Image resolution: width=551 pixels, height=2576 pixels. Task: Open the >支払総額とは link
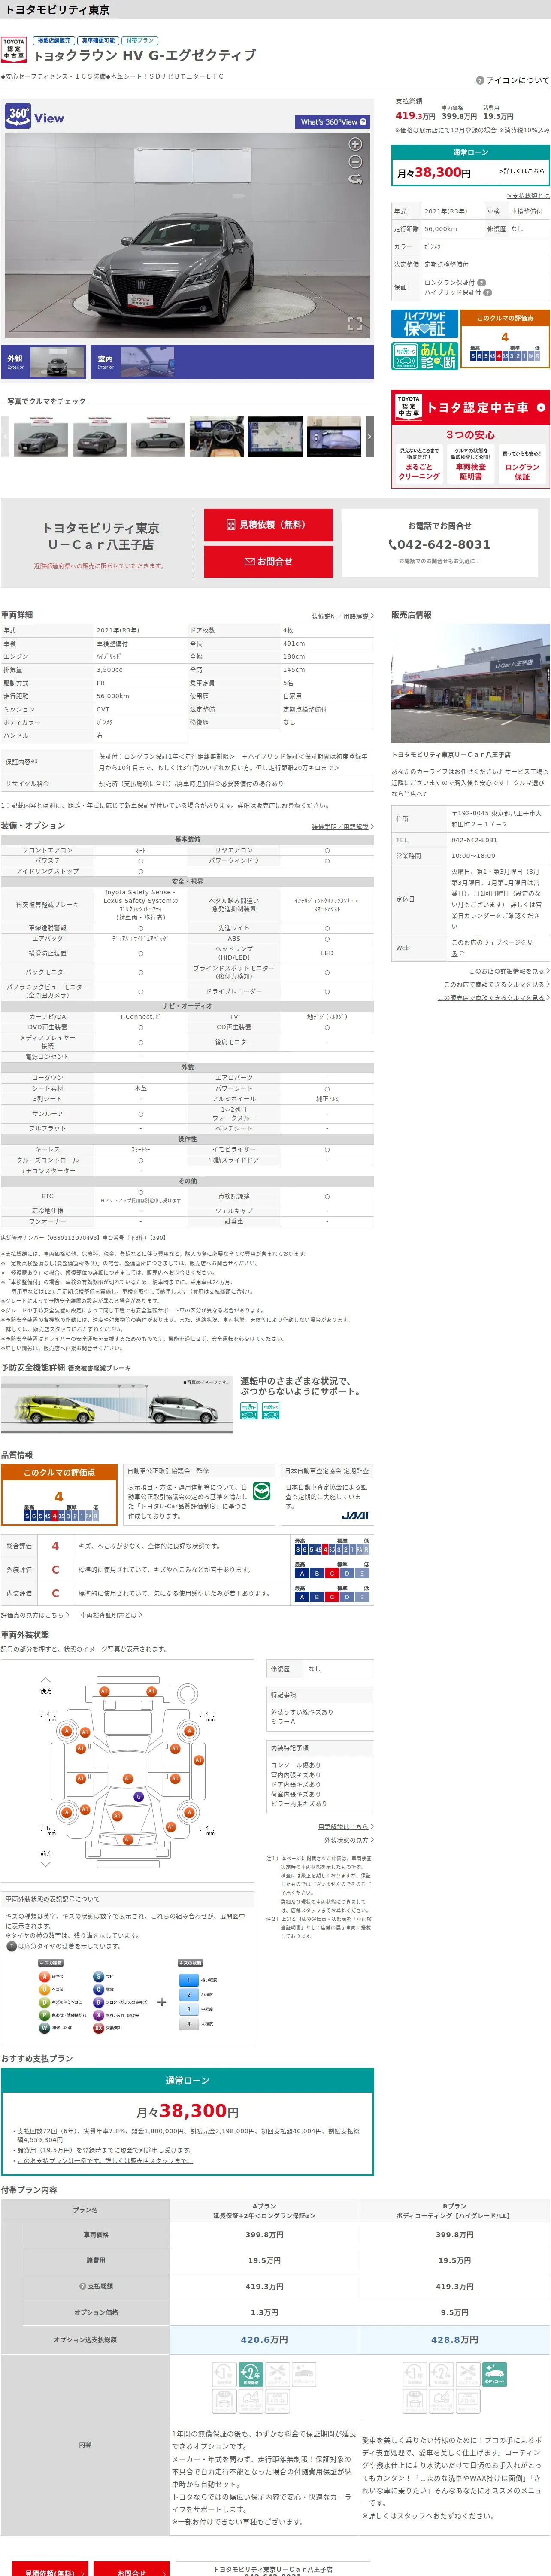coord(528,196)
